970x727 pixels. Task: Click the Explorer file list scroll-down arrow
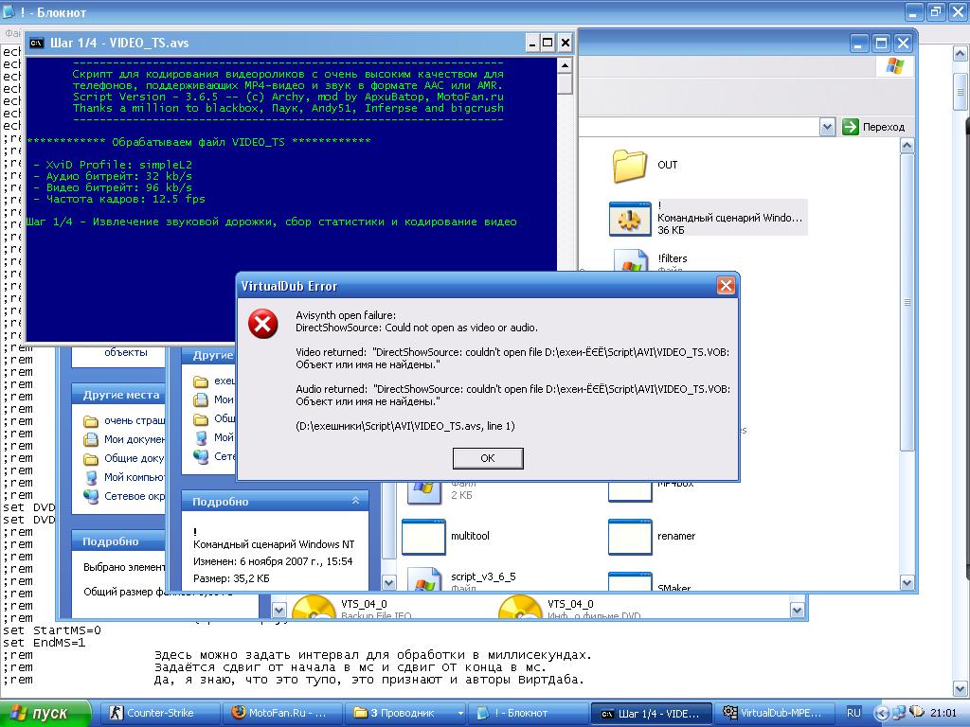tap(907, 582)
